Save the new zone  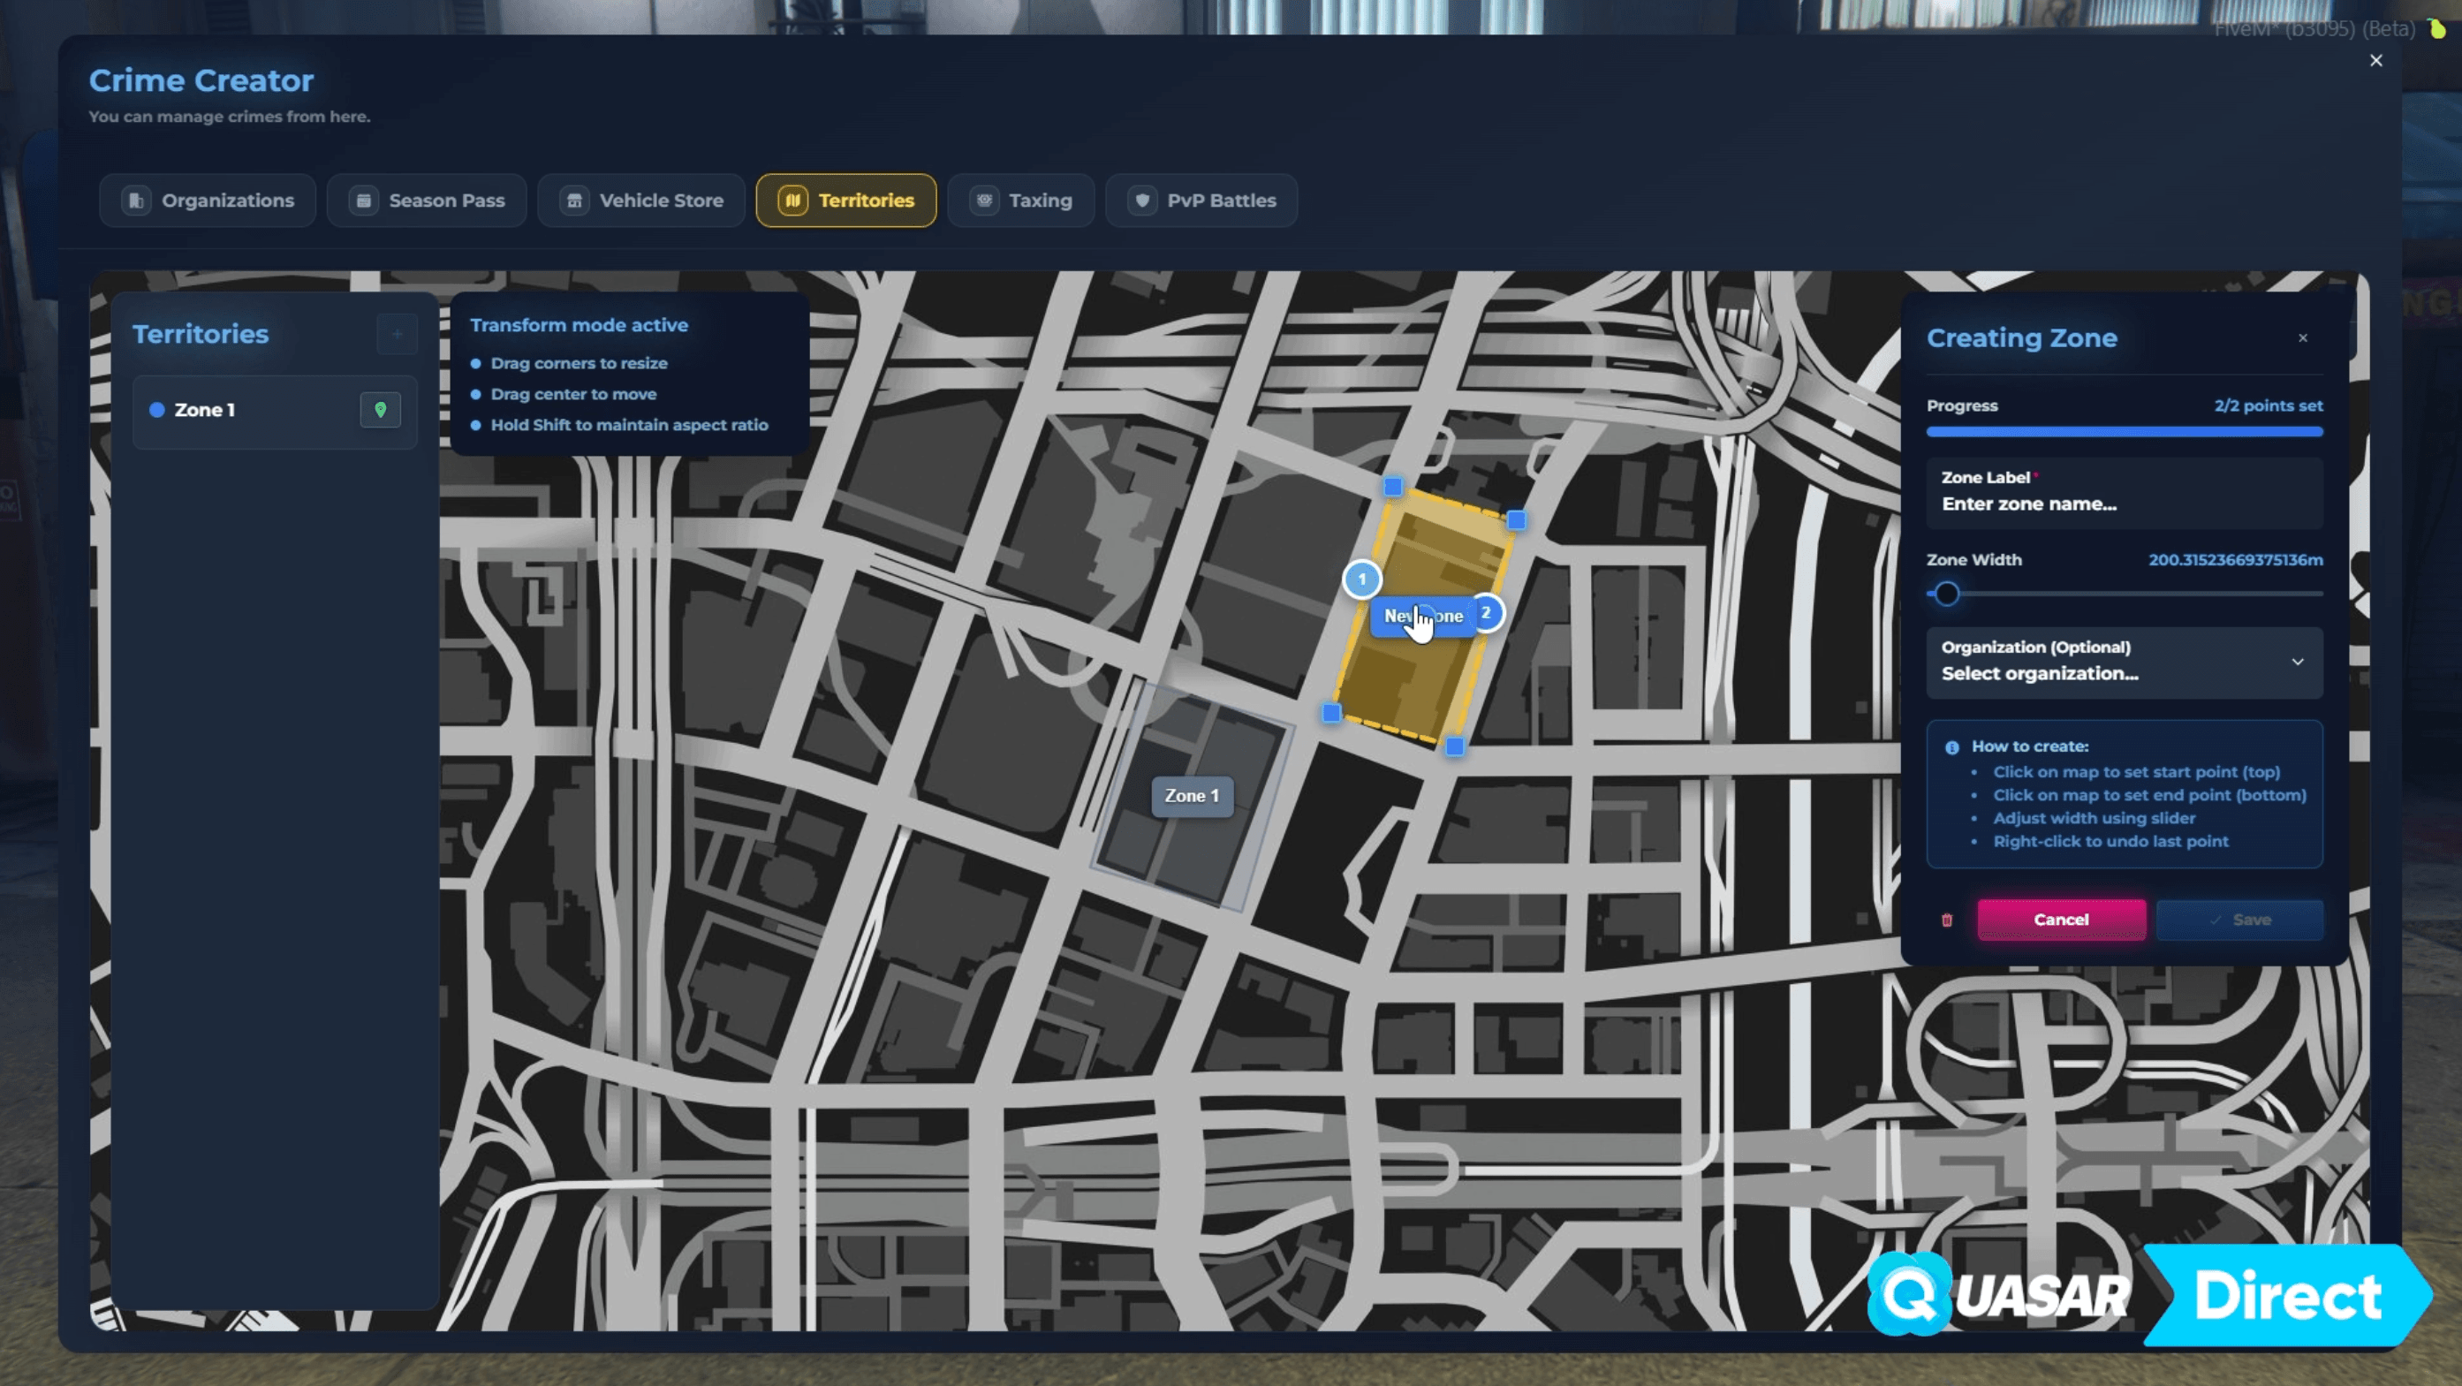coord(2240,920)
